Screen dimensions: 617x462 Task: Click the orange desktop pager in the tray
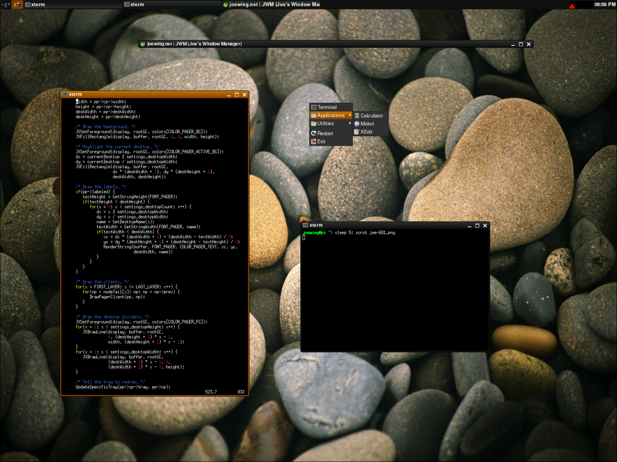(17, 5)
